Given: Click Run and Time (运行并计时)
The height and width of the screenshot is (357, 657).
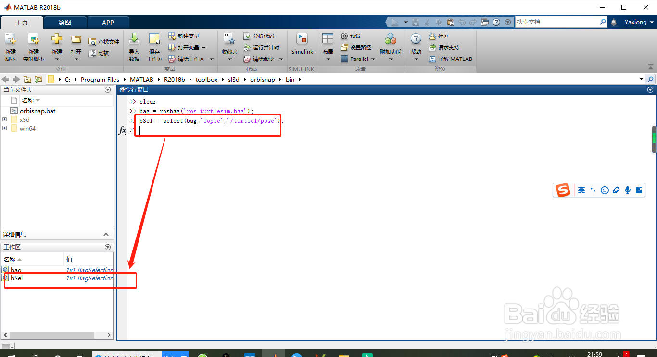Looking at the screenshot, I should 262,48.
